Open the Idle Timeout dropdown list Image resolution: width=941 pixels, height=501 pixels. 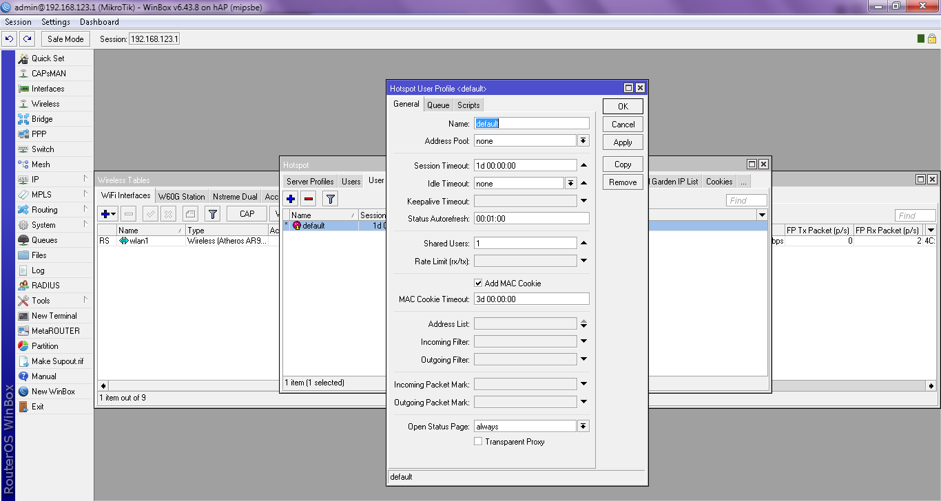point(570,184)
